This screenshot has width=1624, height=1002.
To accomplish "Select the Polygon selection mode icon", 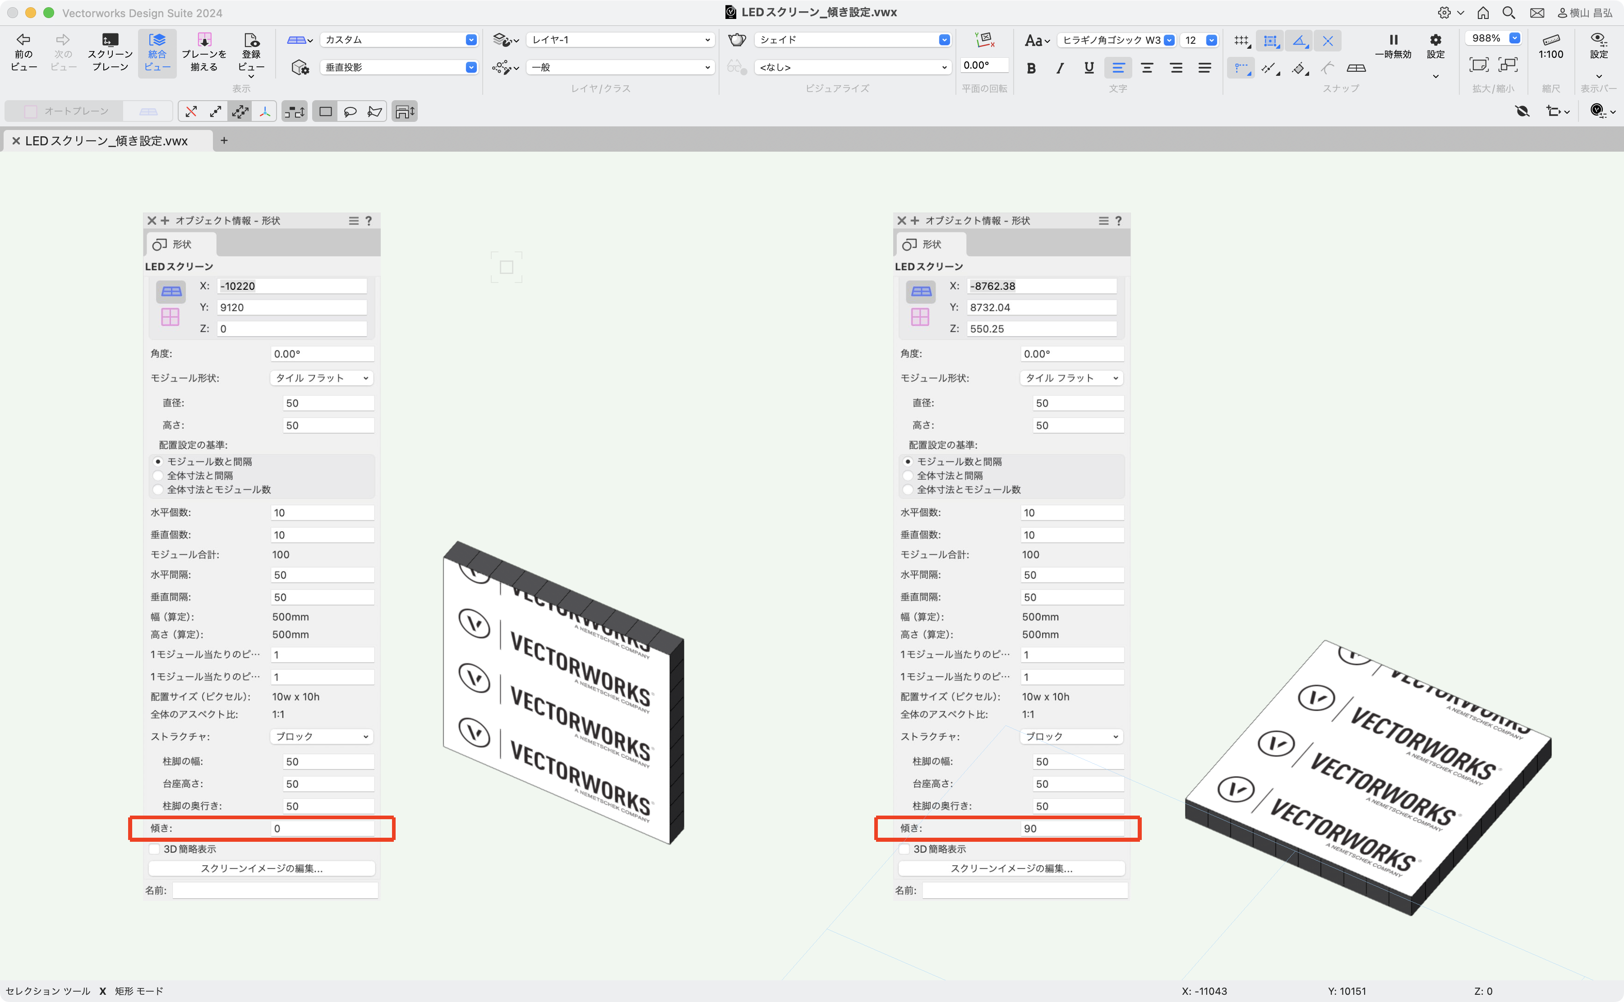I will pyautogui.click(x=374, y=112).
